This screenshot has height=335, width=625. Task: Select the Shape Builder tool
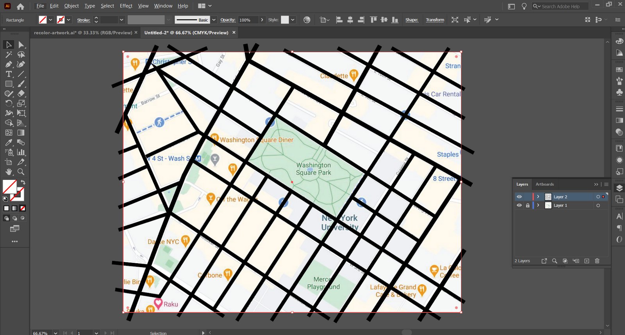point(9,123)
